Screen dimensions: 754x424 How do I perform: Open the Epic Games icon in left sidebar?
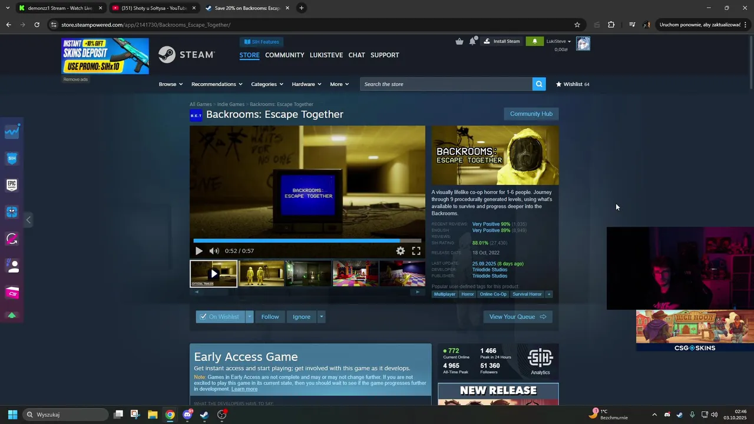click(x=12, y=185)
